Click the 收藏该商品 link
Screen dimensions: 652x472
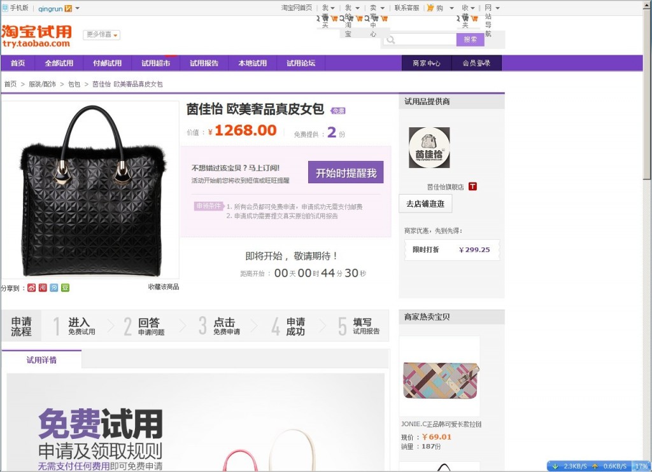[x=164, y=287]
